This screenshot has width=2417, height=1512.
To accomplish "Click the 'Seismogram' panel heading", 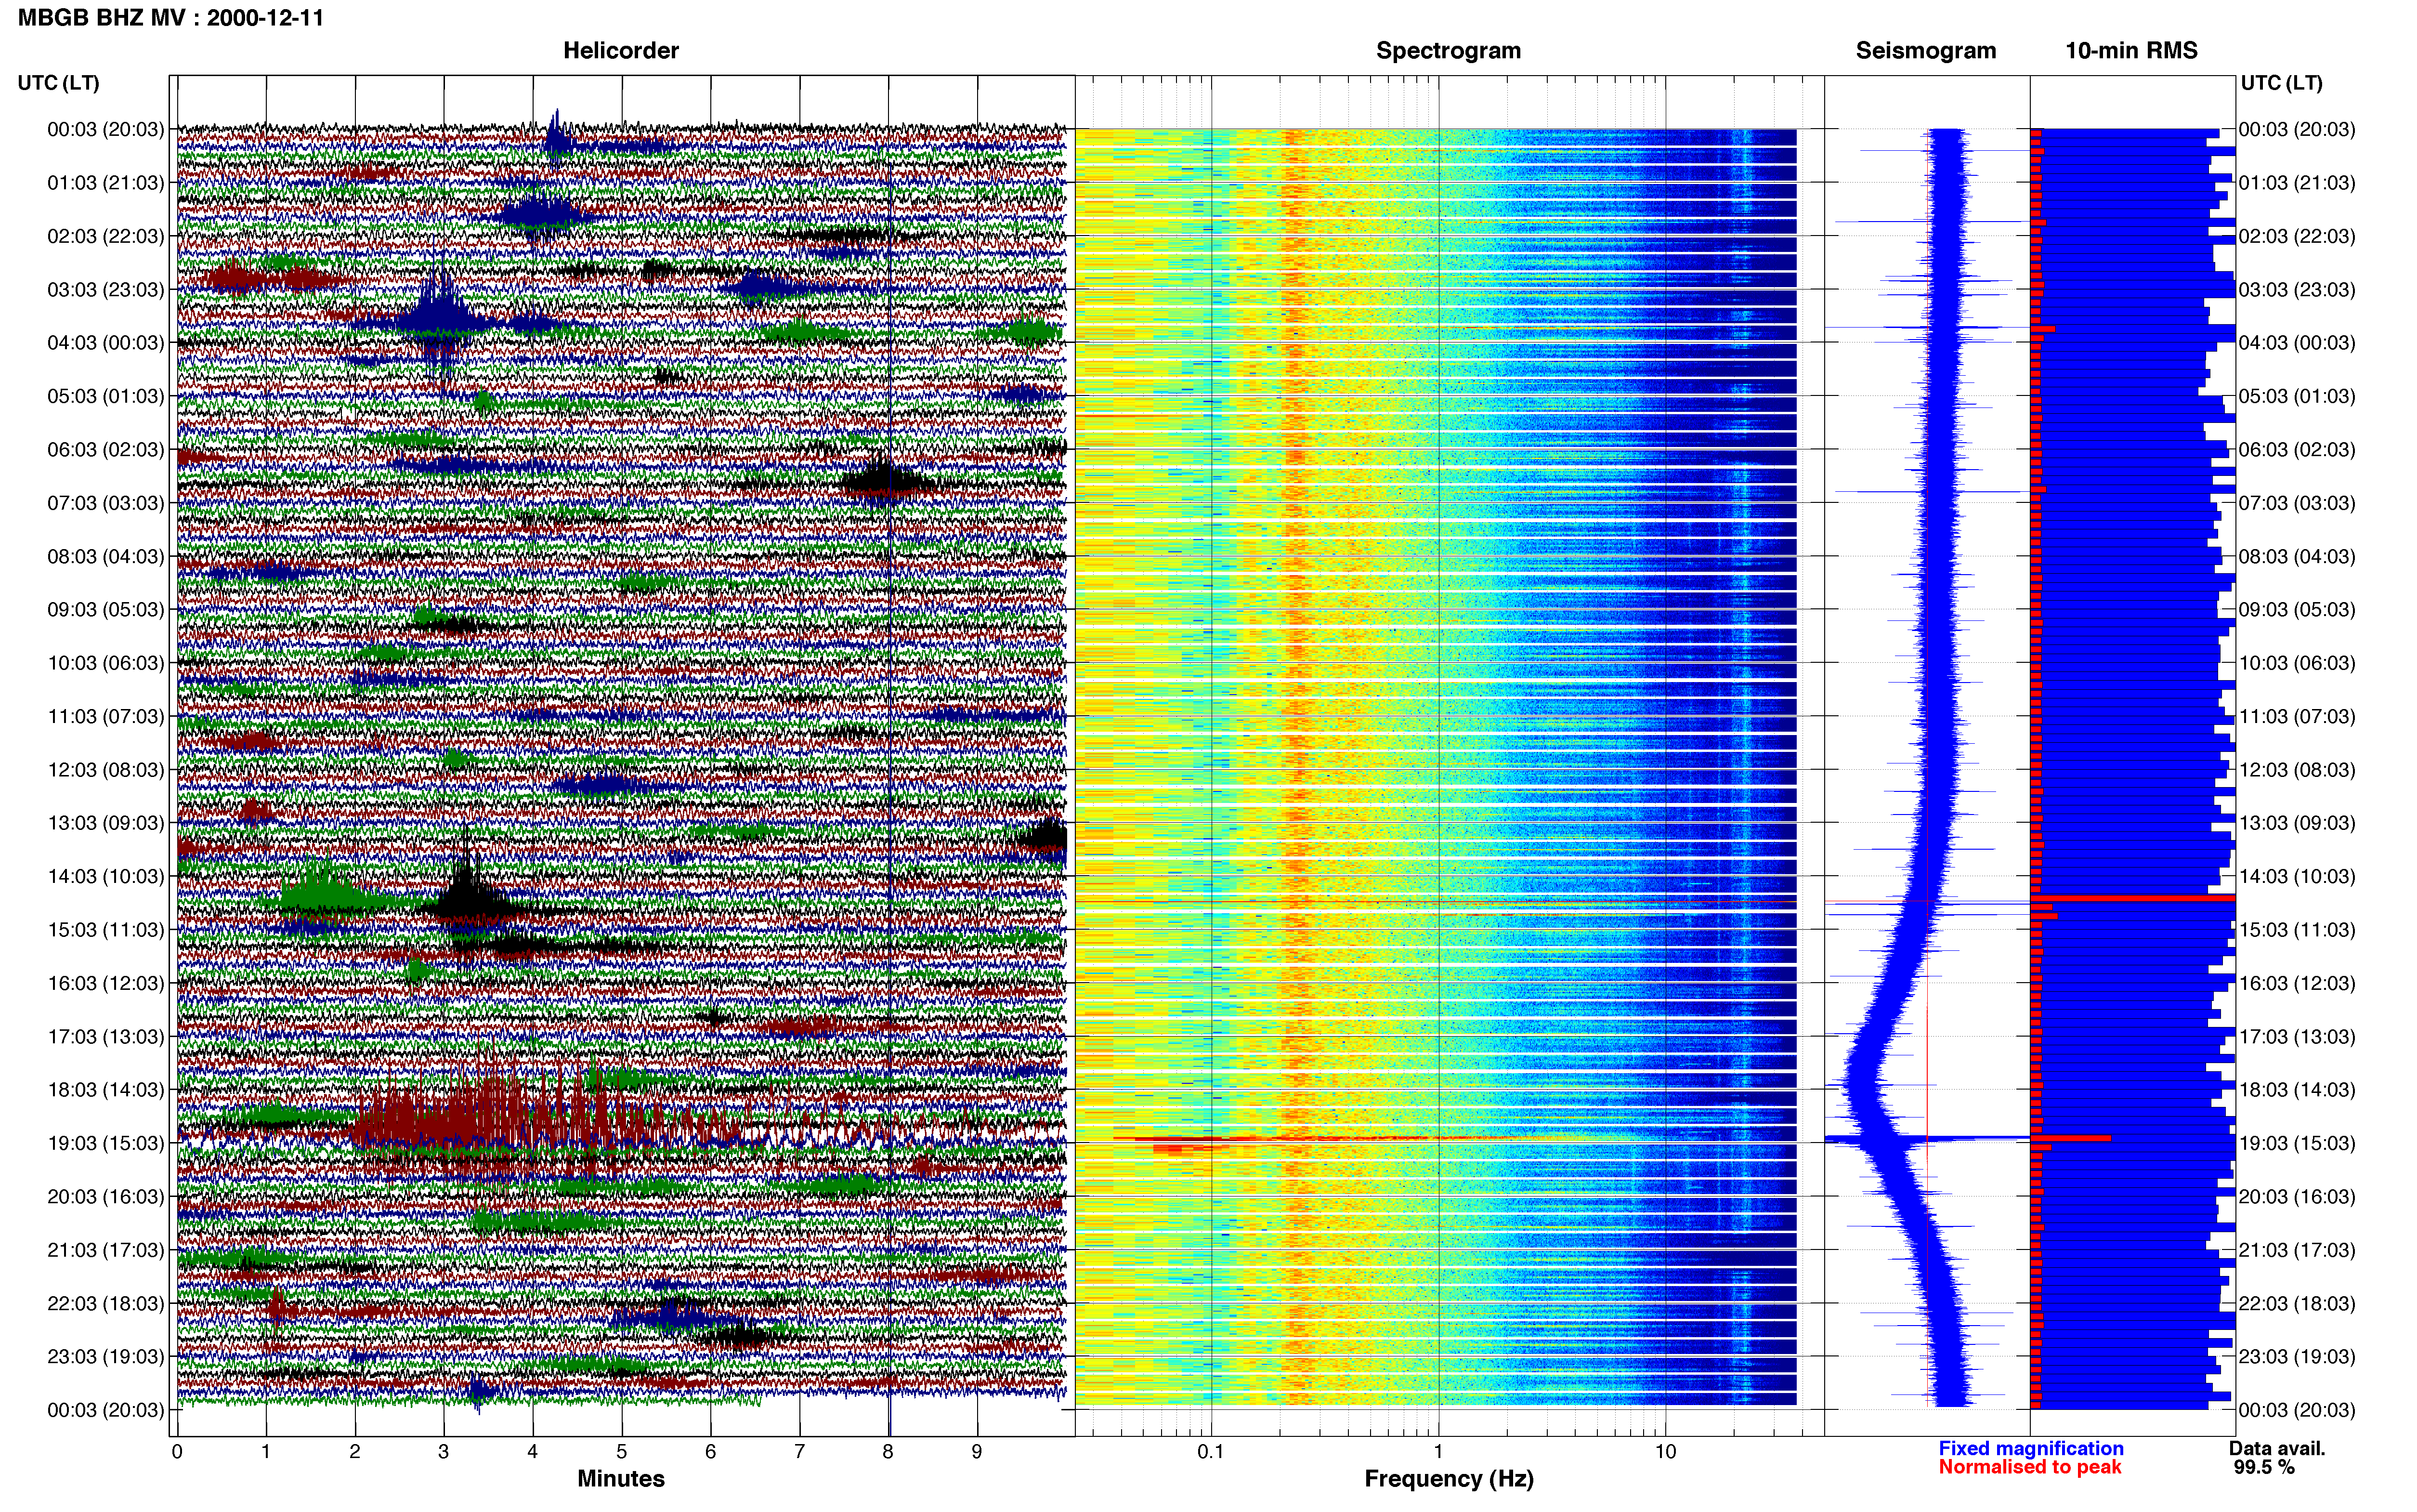I will tap(1925, 50).
